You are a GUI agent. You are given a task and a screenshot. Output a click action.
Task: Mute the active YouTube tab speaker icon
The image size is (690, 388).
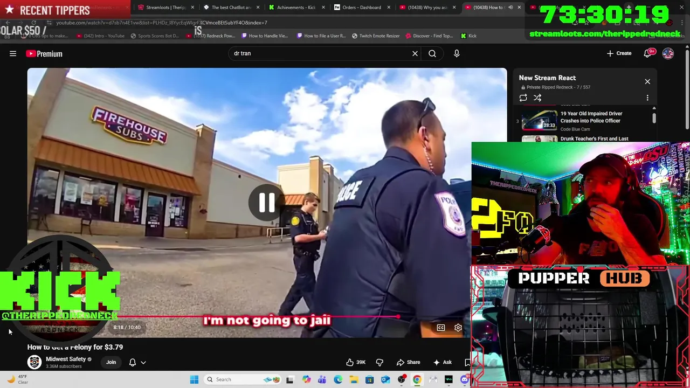[510, 8]
